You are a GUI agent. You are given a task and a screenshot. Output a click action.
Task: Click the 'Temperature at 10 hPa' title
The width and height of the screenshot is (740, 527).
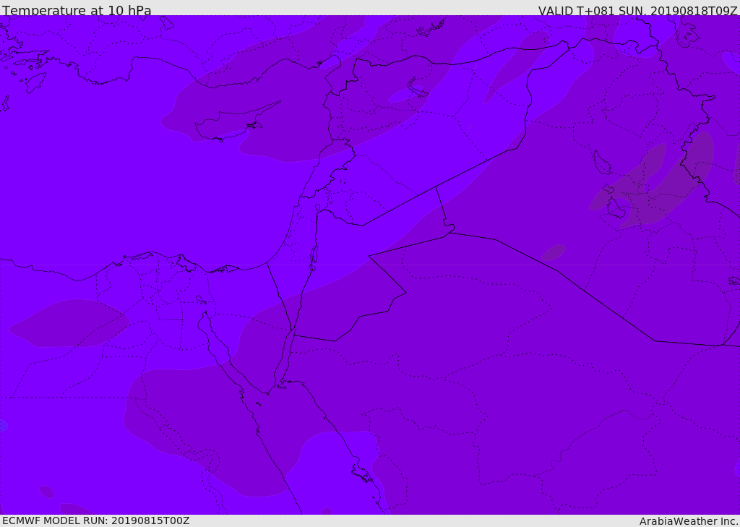coord(77,10)
